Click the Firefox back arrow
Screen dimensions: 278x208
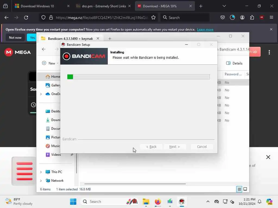pos(7,18)
